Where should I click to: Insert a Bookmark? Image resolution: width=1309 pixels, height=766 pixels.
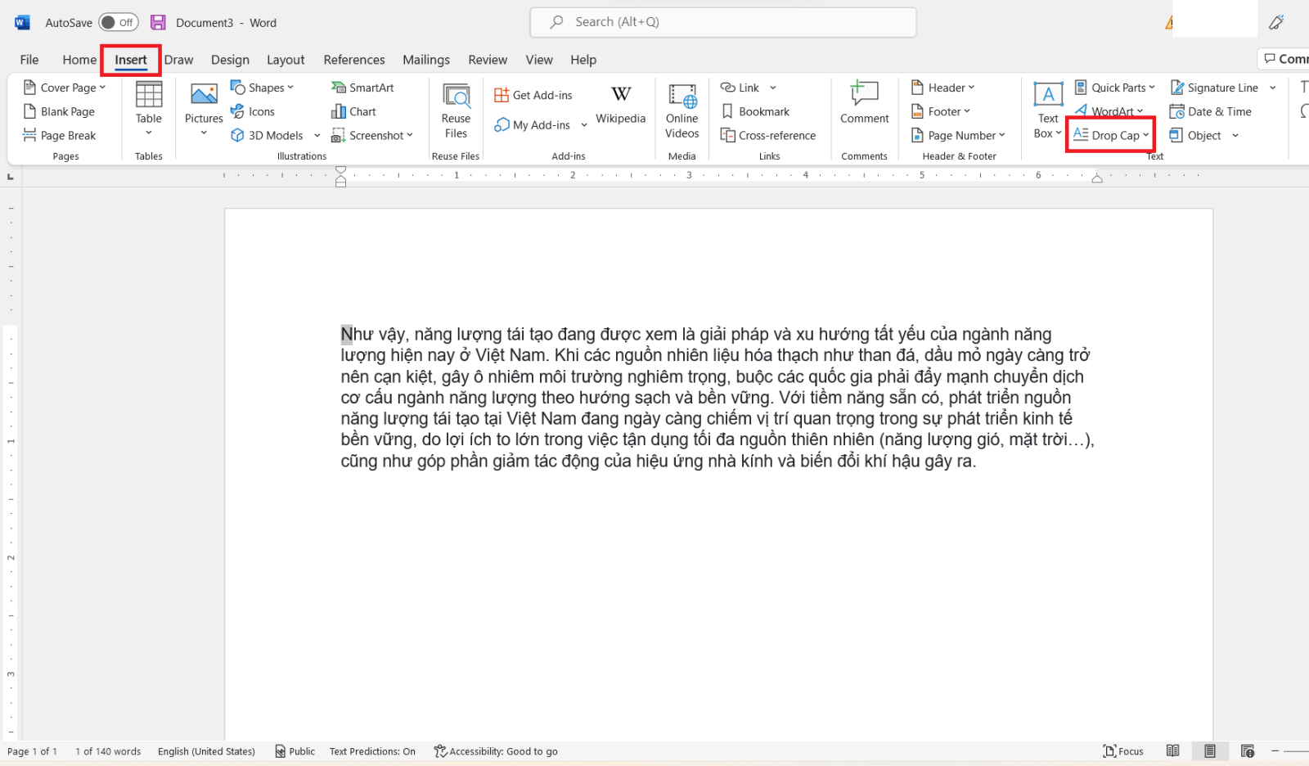click(755, 111)
